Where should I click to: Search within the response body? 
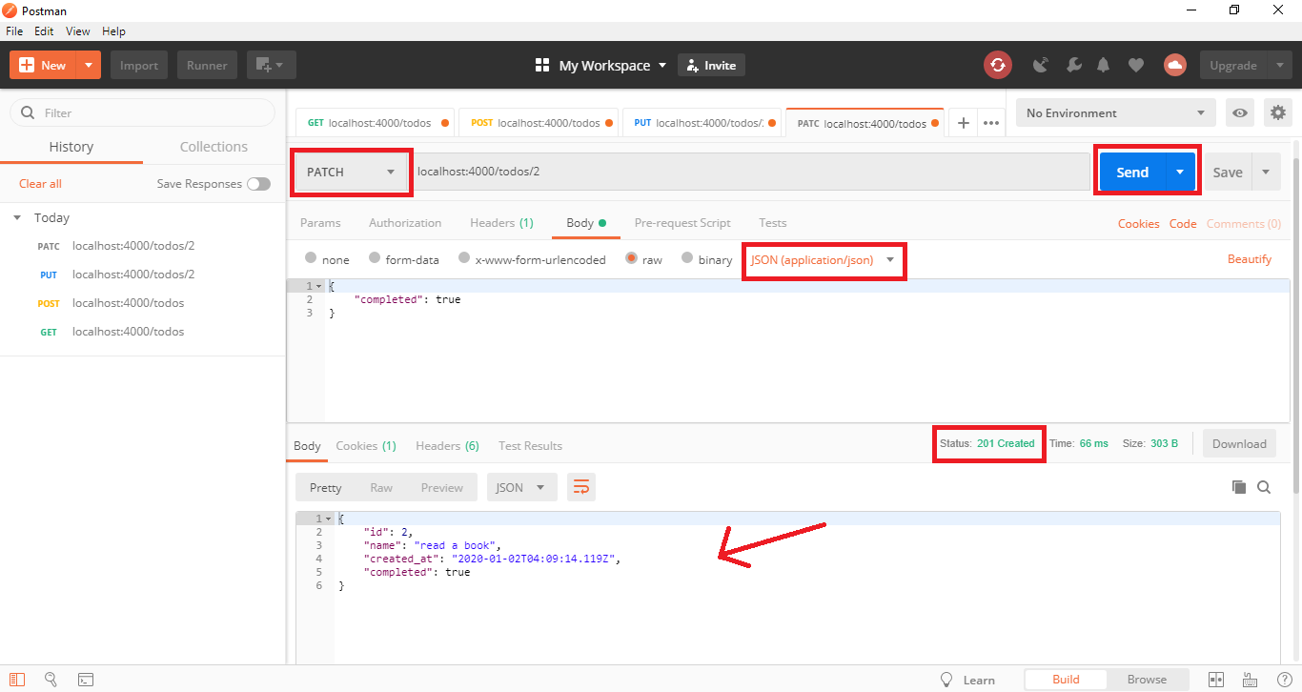coord(1264,487)
